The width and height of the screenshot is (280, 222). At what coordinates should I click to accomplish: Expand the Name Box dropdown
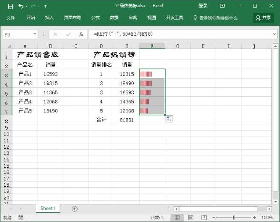coord(35,34)
